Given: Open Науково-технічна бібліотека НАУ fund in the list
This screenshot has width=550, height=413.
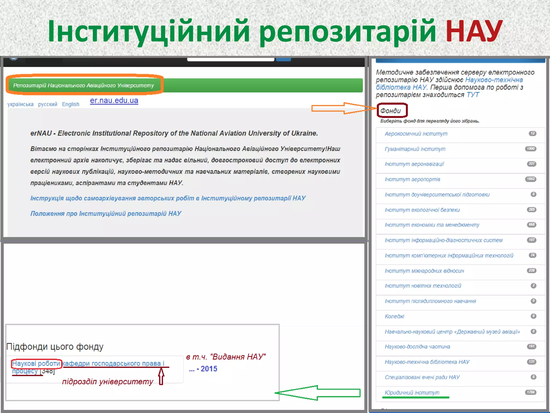Looking at the screenshot, I should 427,362.
